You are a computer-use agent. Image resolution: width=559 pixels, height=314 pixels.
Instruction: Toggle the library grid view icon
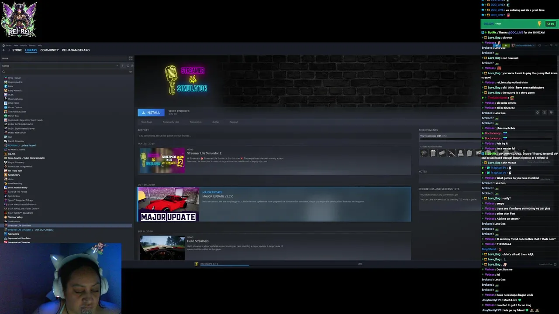[131, 58]
